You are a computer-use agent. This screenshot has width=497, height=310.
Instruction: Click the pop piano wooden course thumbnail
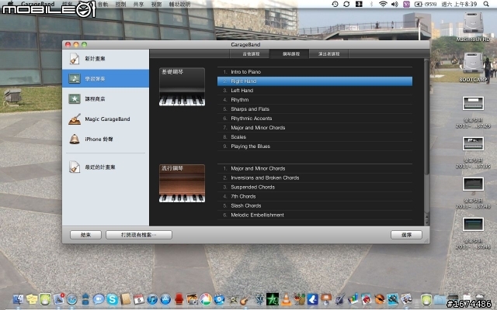click(x=182, y=184)
